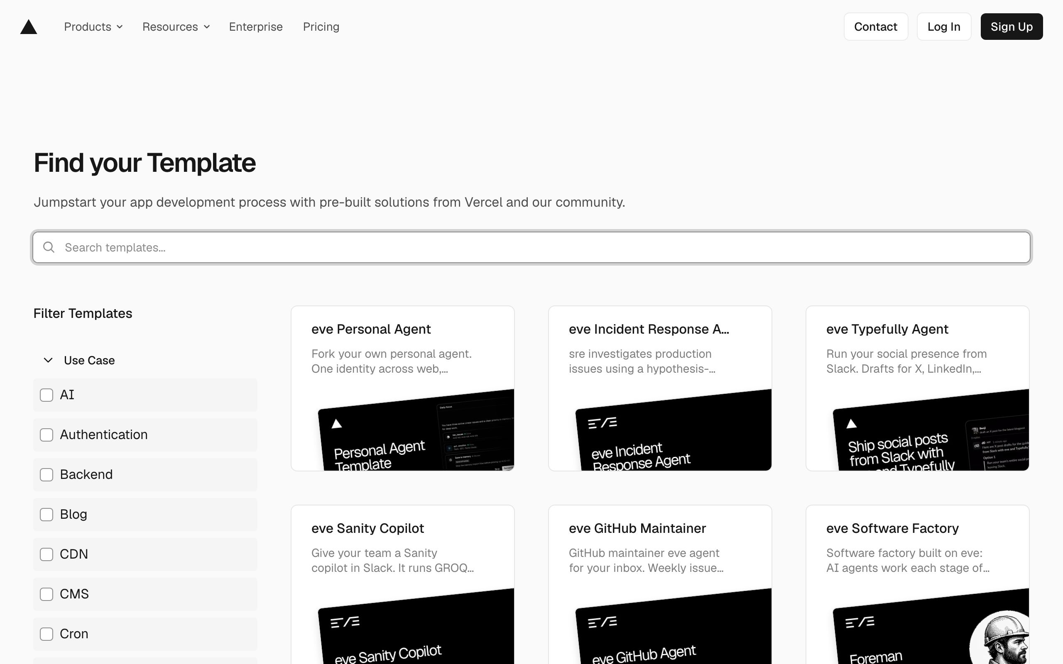Open the eve GitHub Maintainer template title
Viewport: 1063px width, 664px height.
(x=637, y=528)
